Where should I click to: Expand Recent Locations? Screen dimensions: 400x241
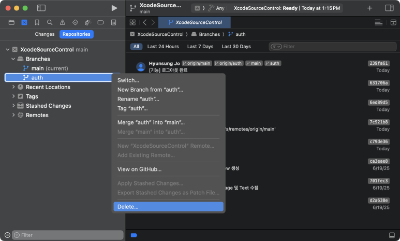click(x=13, y=87)
